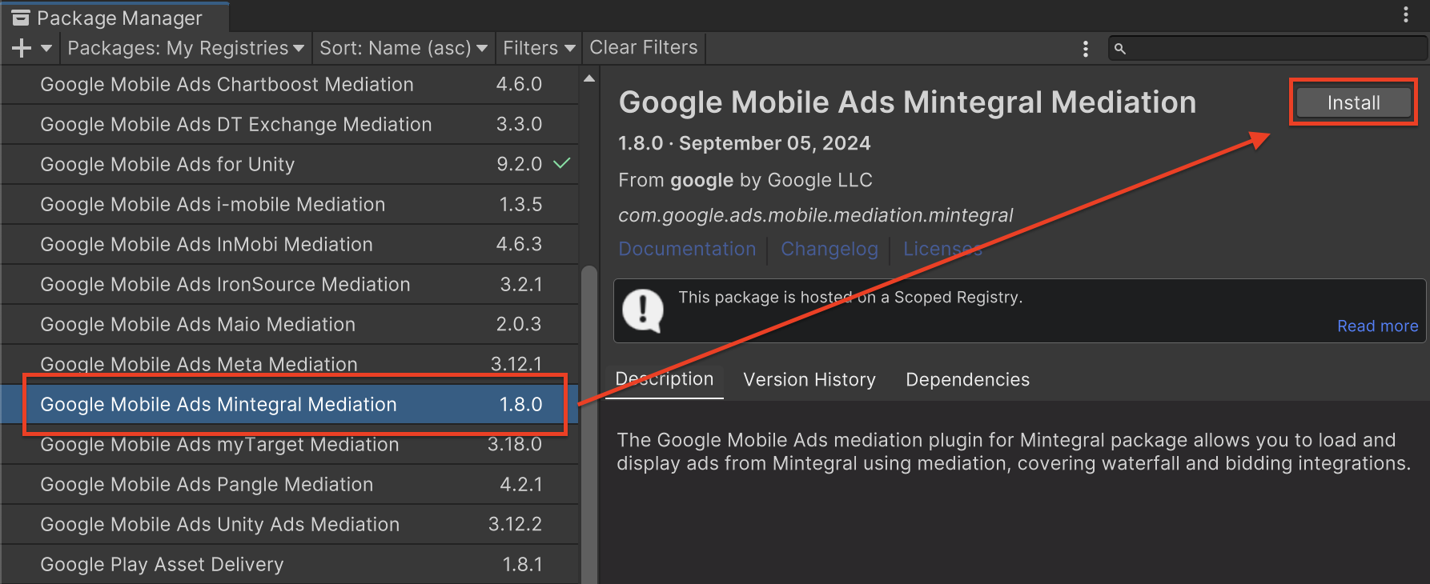The height and width of the screenshot is (584, 1430).
Task: Click the Clear Filters button
Action: (x=643, y=48)
